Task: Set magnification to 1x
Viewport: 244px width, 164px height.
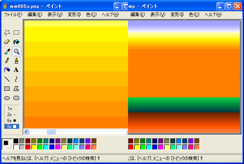Action: point(11,109)
